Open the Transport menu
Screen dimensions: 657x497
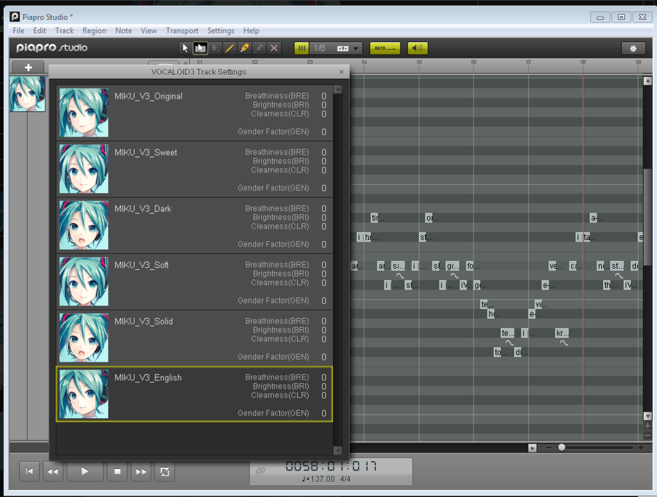(182, 31)
